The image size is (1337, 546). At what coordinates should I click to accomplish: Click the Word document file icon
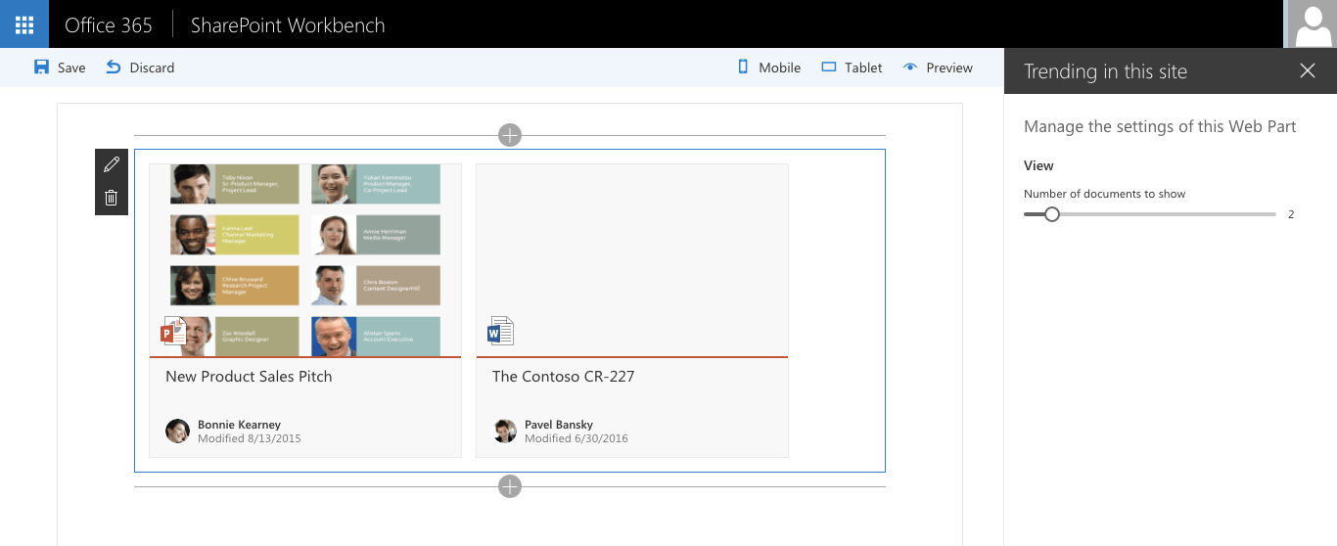click(x=500, y=332)
